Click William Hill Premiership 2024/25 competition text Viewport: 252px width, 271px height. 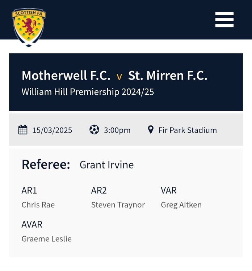[88, 92]
